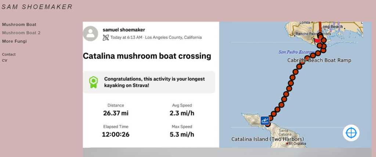The height and width of the screenshot is (157, 376).
Task: Click the green achievement badge icon
Action: [93, 82]
